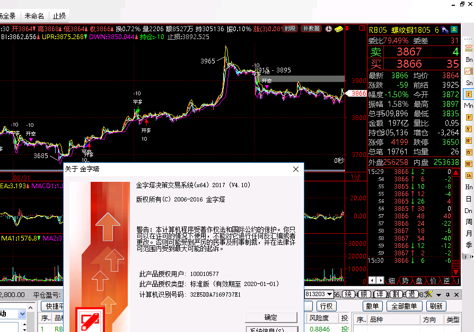The image size is (474, 332).
Task: Collapse quote panel with teal double-arrow icon
Action: (454, 30)
